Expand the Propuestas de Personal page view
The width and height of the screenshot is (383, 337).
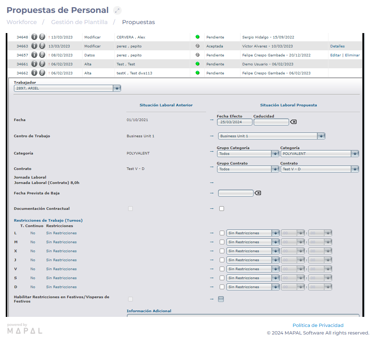[117, 10]
